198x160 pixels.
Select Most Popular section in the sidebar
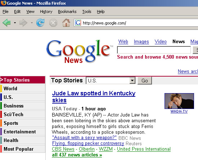(23, 149)
